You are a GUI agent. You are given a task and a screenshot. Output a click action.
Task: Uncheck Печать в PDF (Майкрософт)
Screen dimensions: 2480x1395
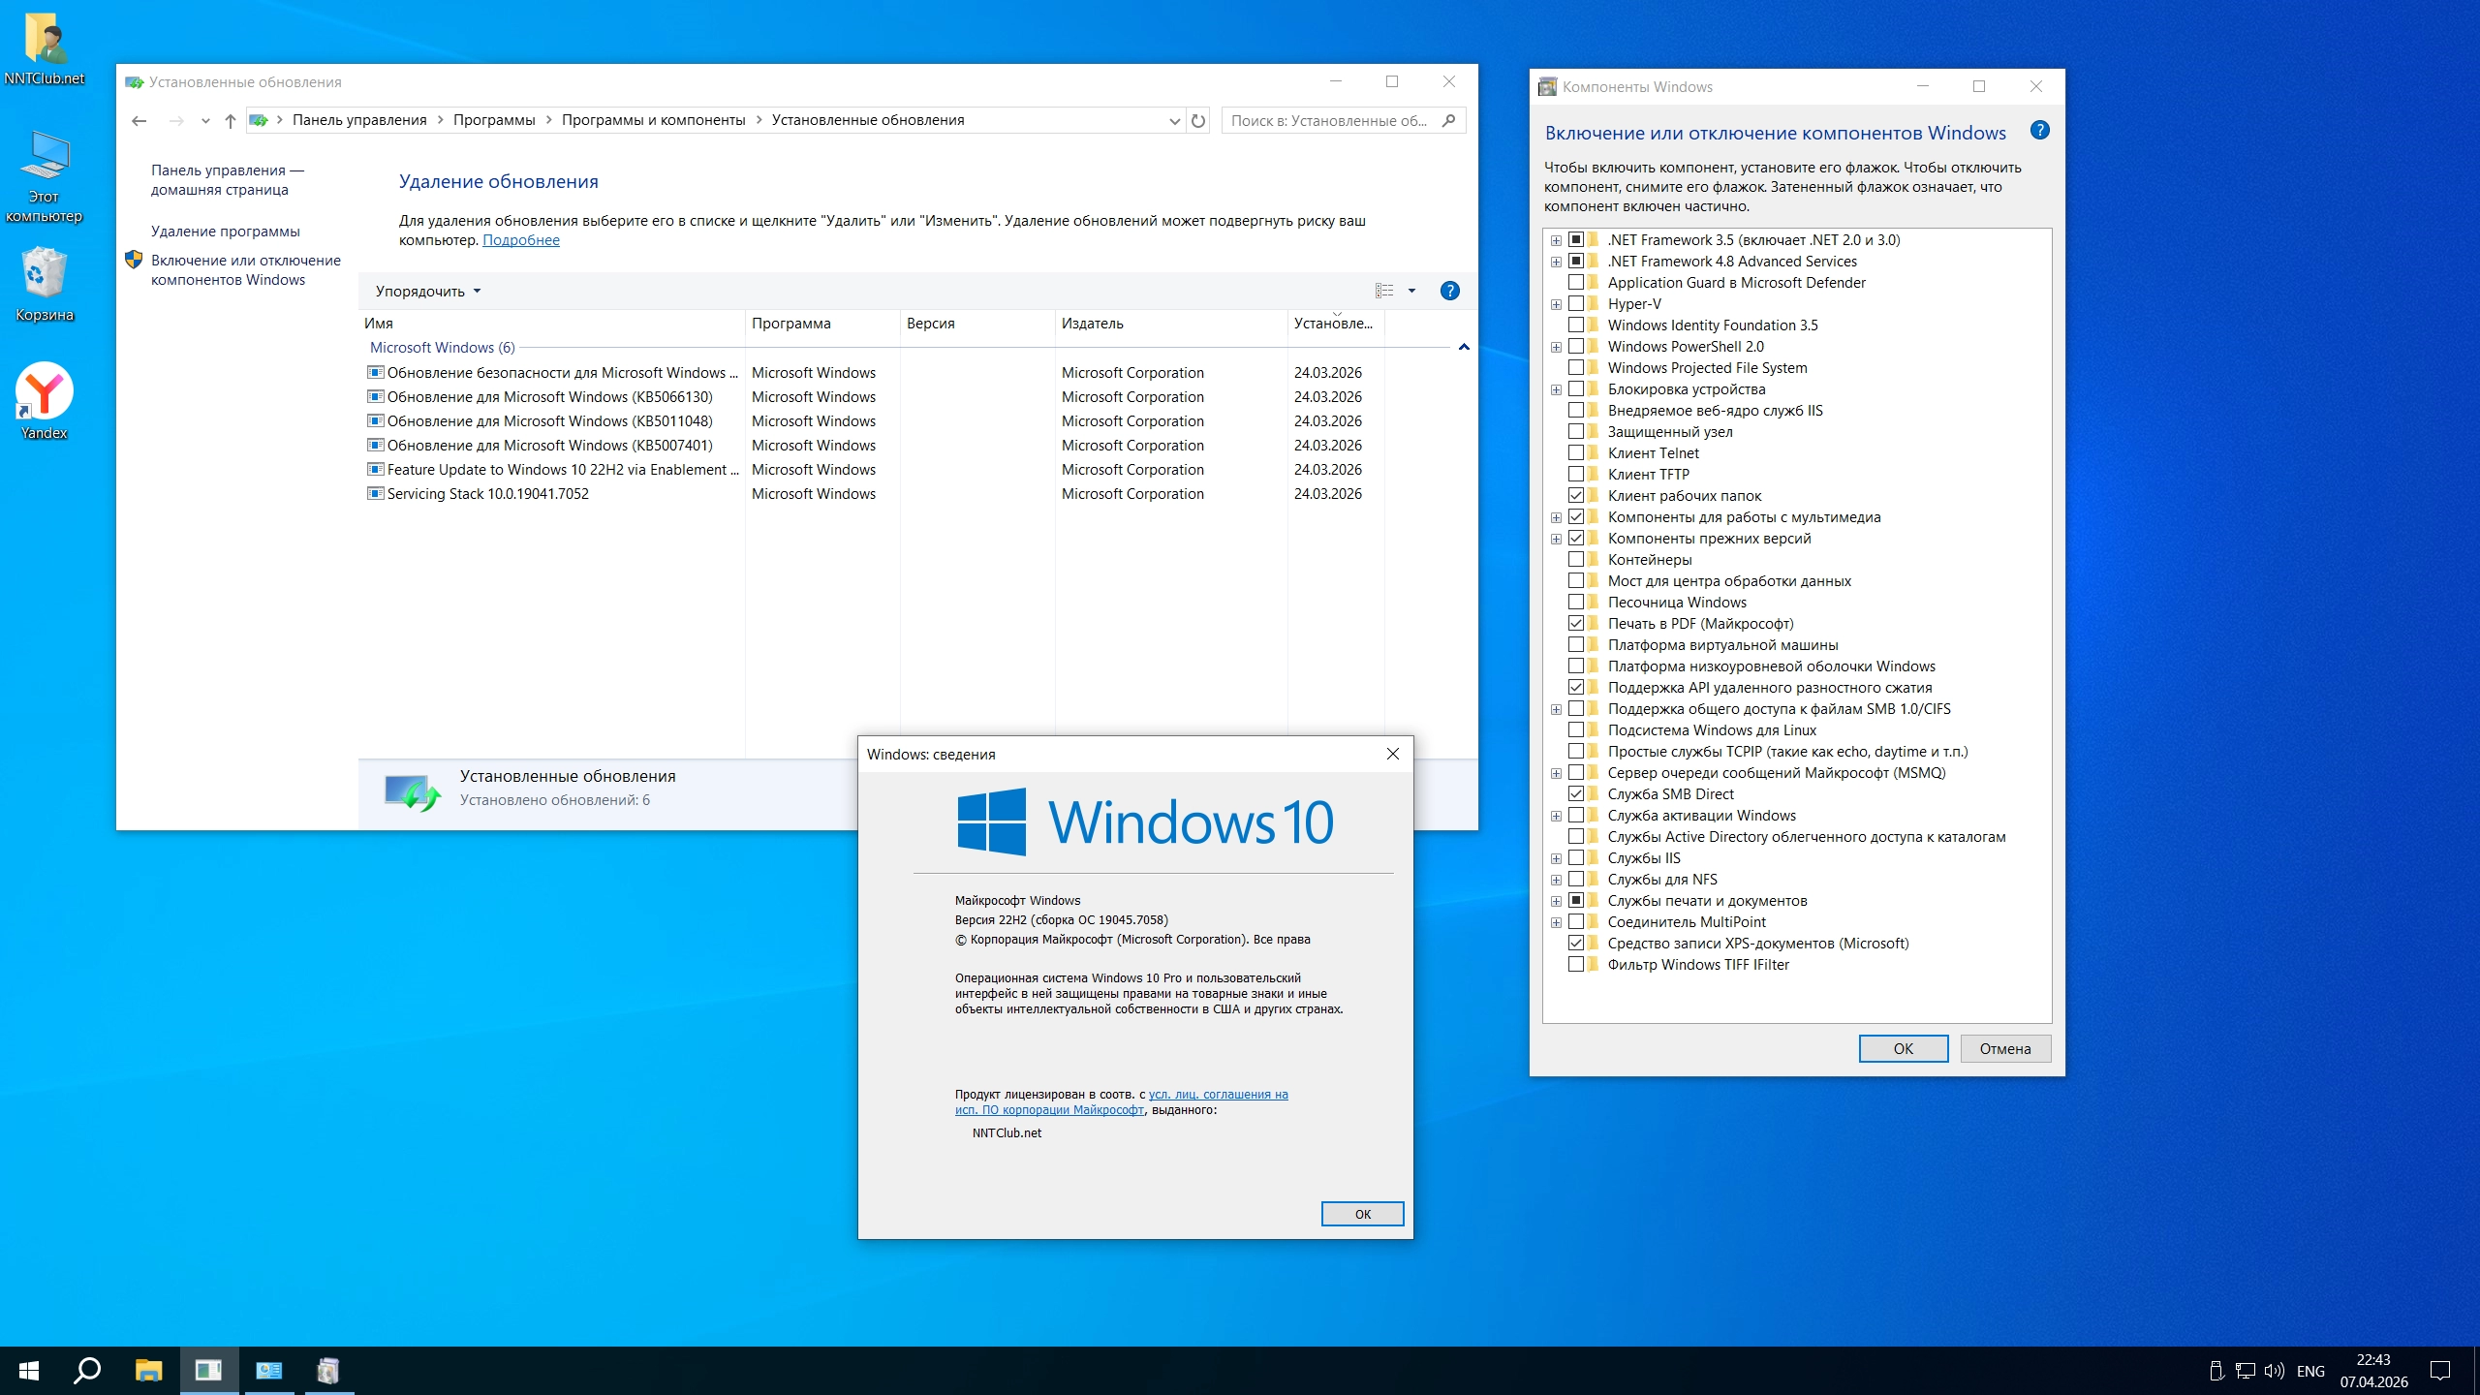coord(1576,623)
